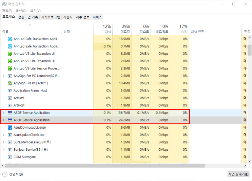Click the icon of the ArtHost row using 1.9MB
The width and height of the screenshot is (252, 181).
[10, 105]
